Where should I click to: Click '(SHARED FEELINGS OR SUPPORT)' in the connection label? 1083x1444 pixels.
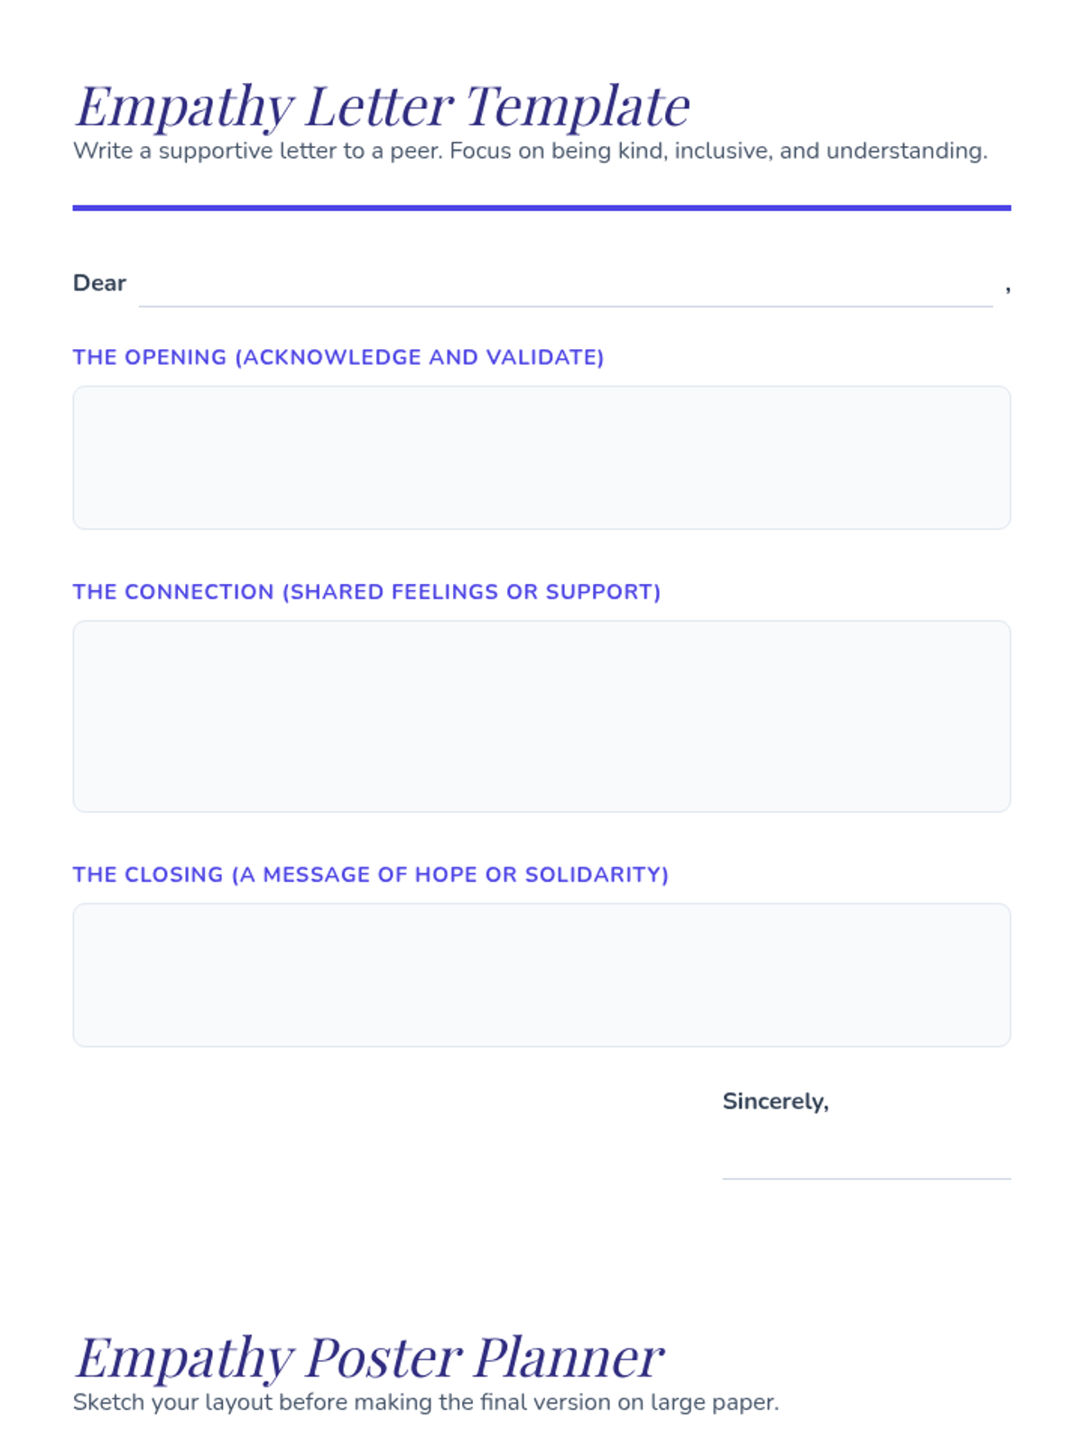[472, 592]
